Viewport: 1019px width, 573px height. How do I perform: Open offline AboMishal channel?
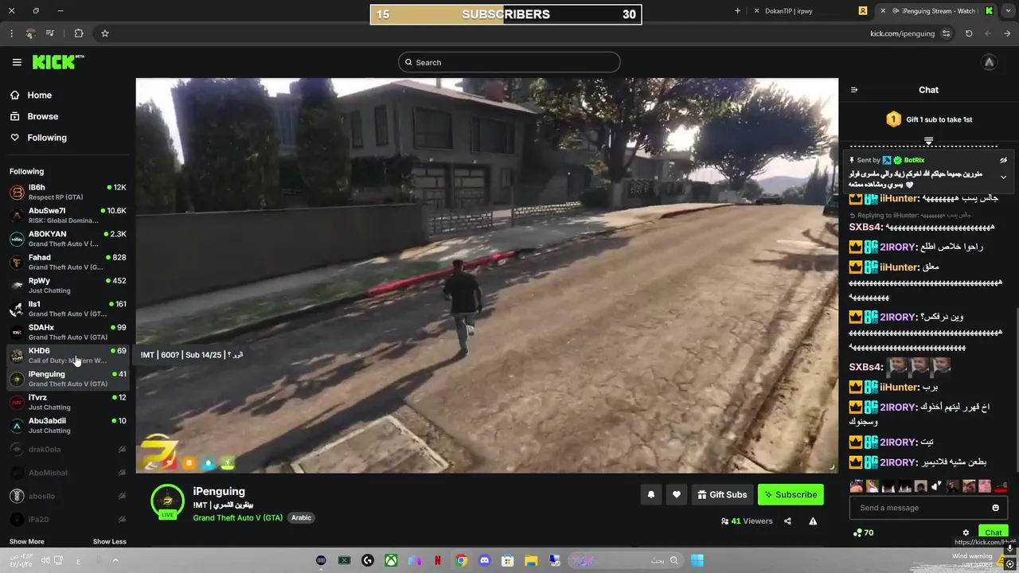(x=68, y=473)
